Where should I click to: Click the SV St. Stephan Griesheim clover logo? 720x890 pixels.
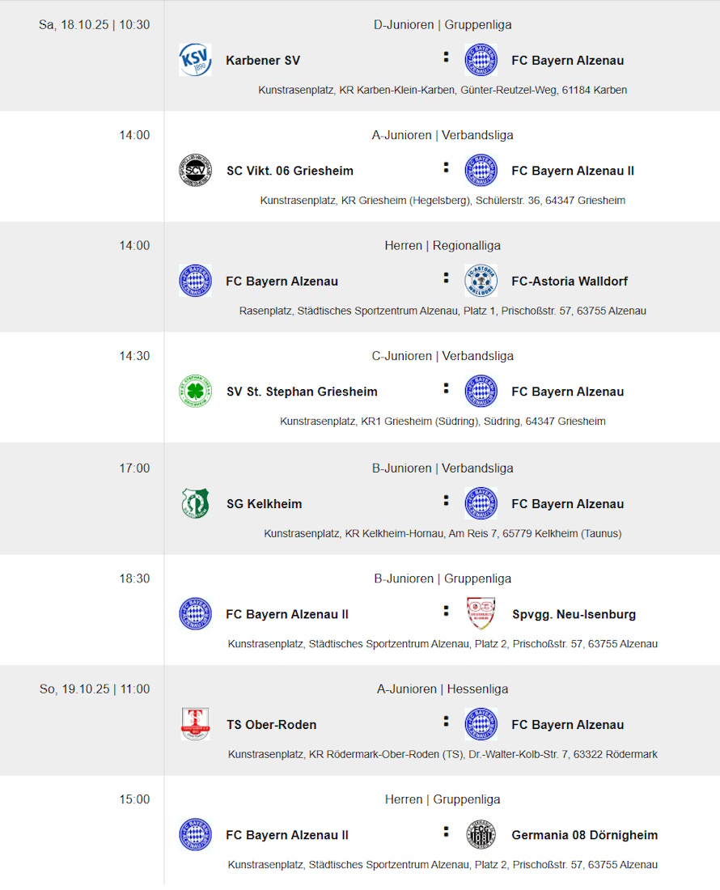pyautogui.click(x=195, y=392)
